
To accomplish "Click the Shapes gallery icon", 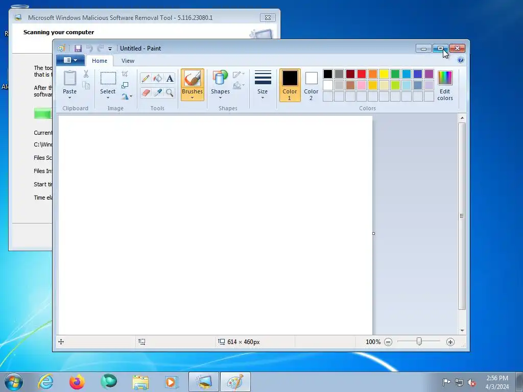I will coord(220,78).
